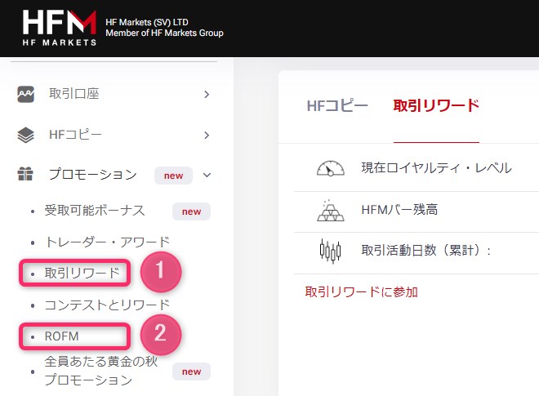Click new badge beside 黄金の秋プロモーション
The height and width of the screenshot is (396, 539).
point(191,372)
